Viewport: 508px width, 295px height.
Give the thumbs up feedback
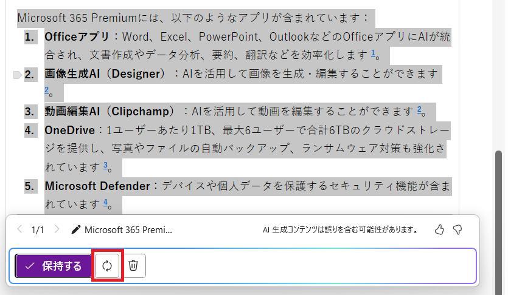click(x=439, y=229)
